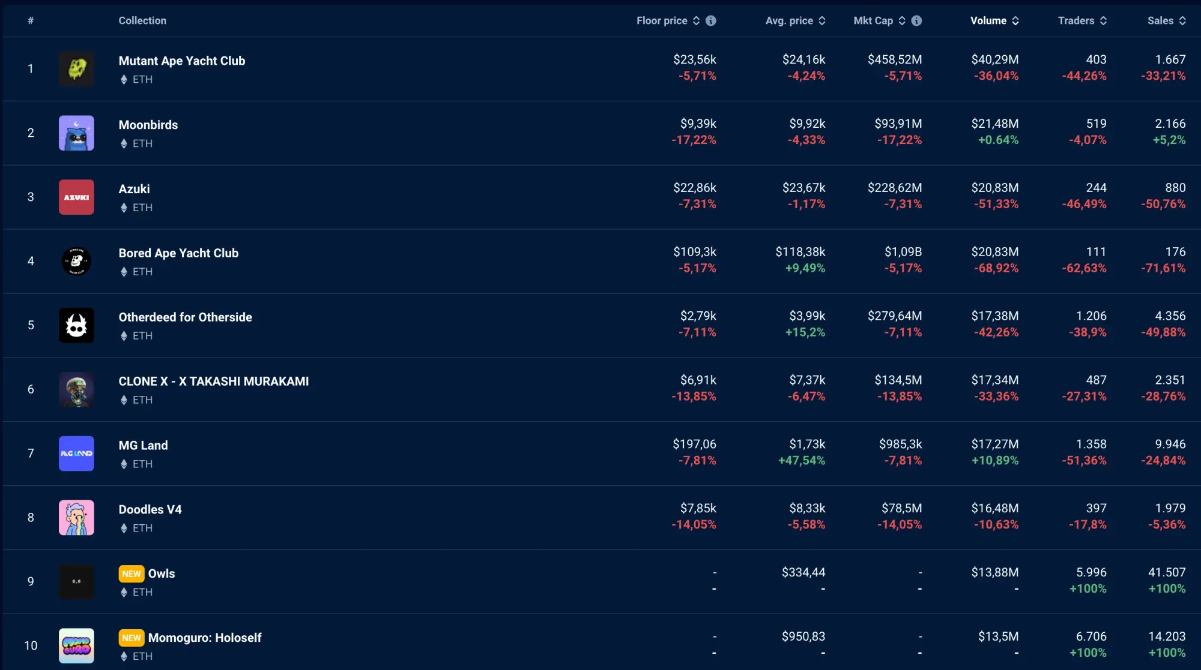Viewport: 1201px width, 670px height.
Task: Sort by Avg. price using its arrows
Action: click(822, 20)
